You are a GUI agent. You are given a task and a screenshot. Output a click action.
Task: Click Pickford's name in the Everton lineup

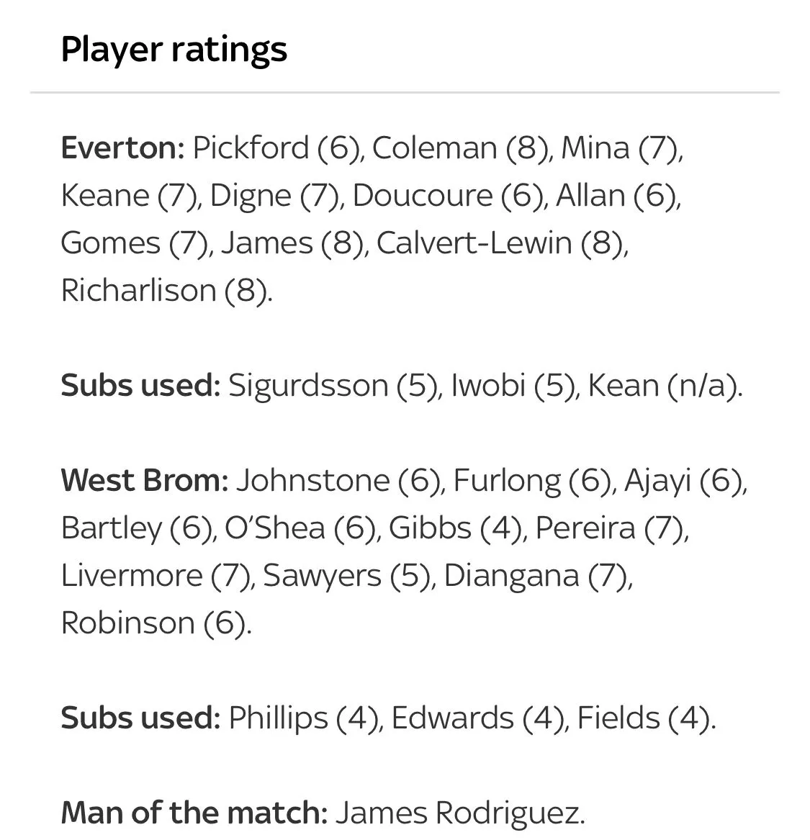pyautogui.click(x=251, y=148)
